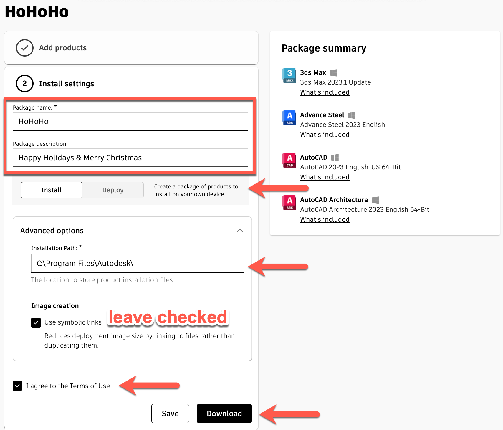
Task: Click the Windows logo beside Advance Steel
Action: (352, 115)
